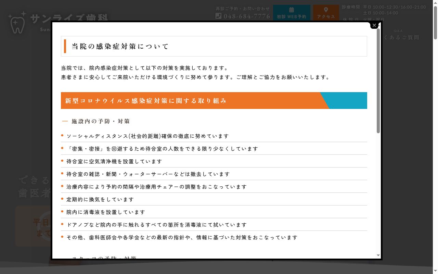Close the infection-control modal with the X button
438x274 pixels.
click(374, 25)
